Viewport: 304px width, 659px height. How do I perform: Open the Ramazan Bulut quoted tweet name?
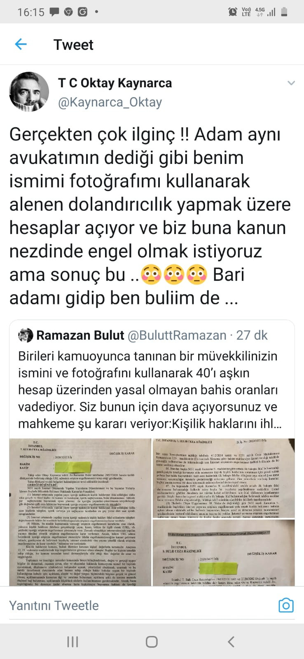coord(80,335)
